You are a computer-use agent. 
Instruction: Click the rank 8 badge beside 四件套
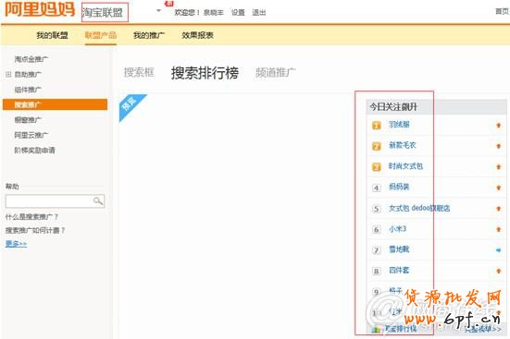coord(377,272)
